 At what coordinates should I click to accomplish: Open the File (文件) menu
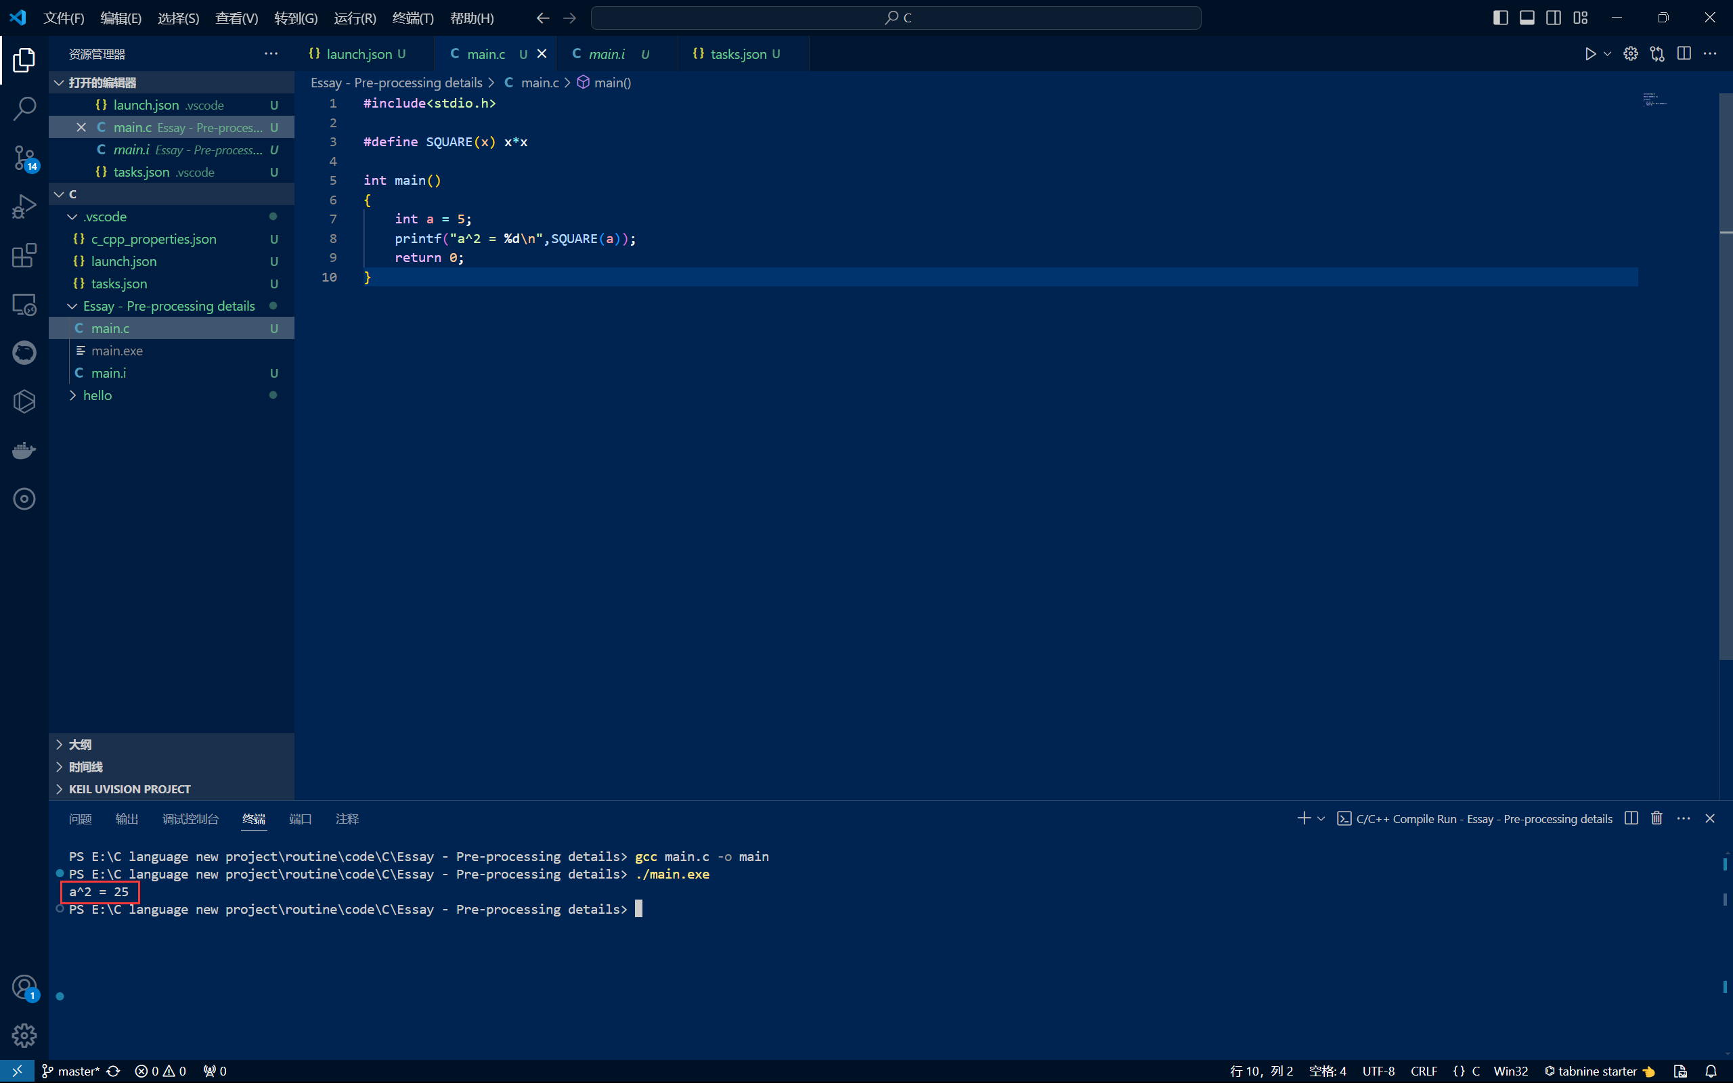tap(64, 18)
